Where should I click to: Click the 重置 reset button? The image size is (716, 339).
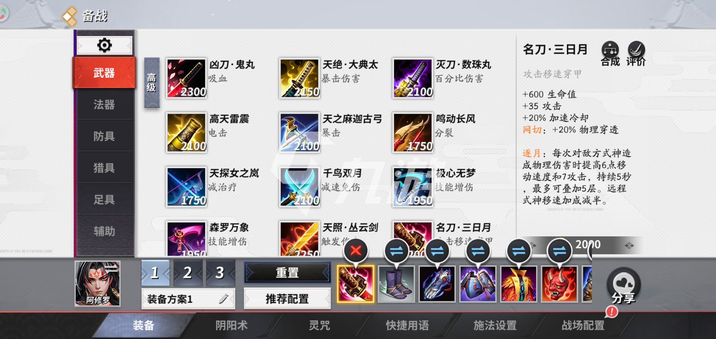[x=287, y=272]
